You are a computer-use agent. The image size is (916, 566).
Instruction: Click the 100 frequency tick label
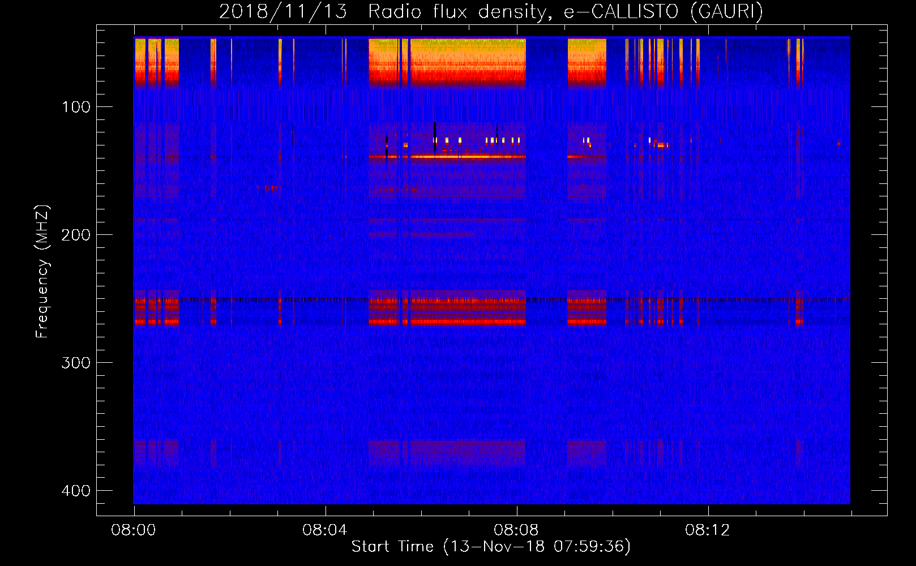pos(76,107)
